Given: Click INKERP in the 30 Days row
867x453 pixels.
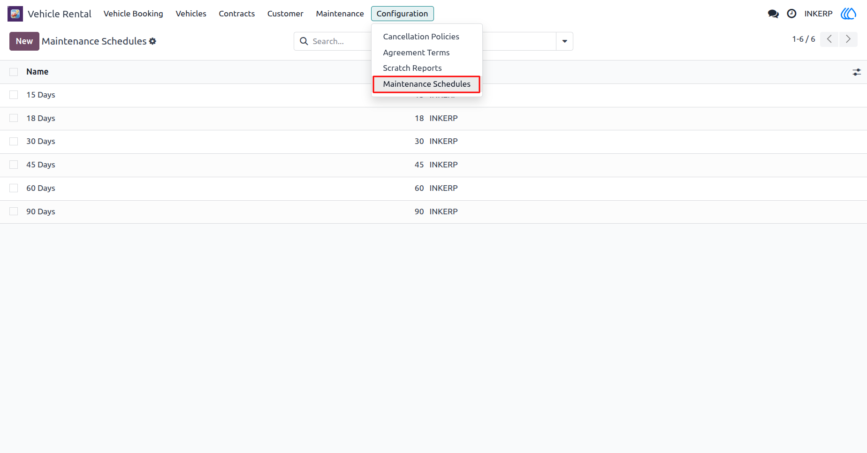Looking at the screenshot, I should (x=443, y=141).
